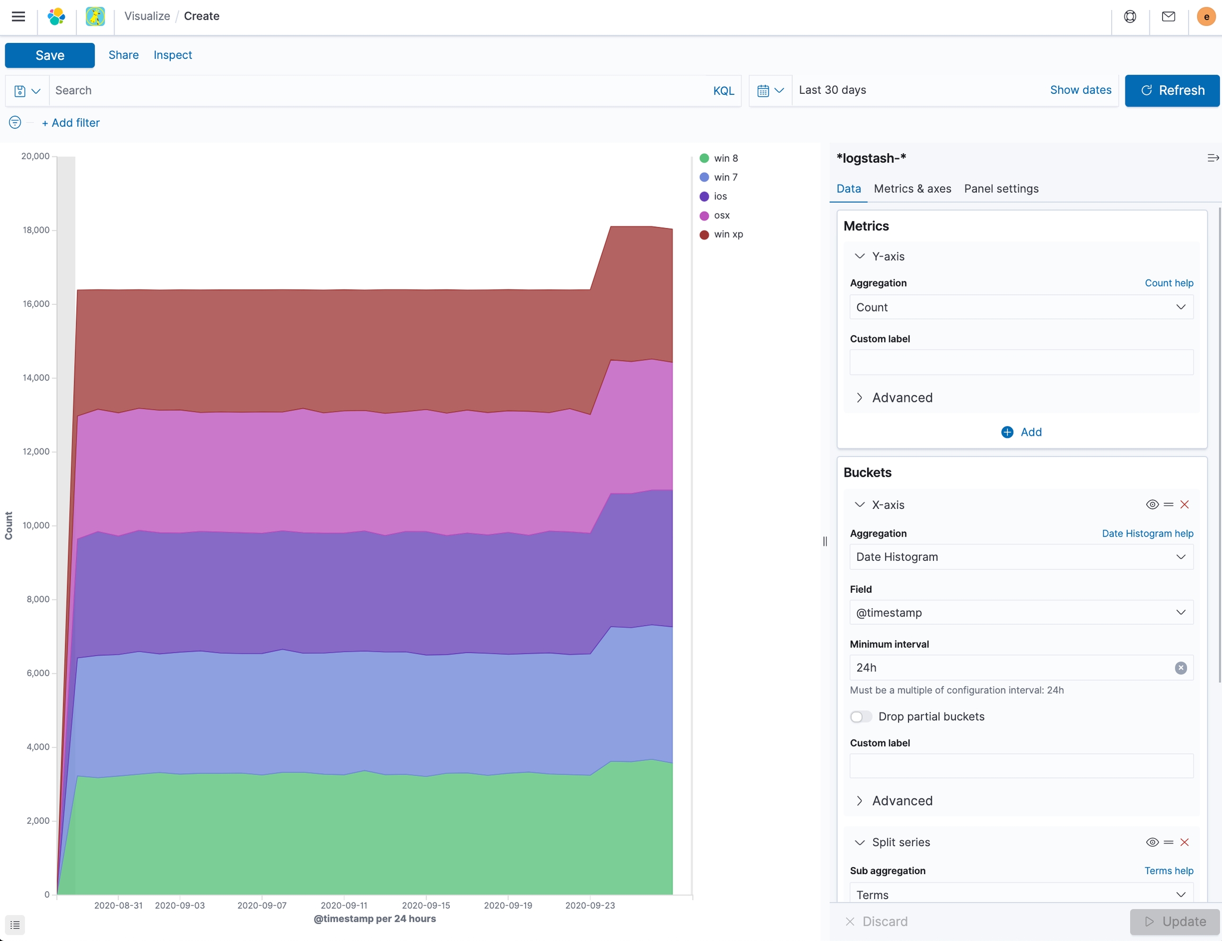Open the help menu icon

1130,16
